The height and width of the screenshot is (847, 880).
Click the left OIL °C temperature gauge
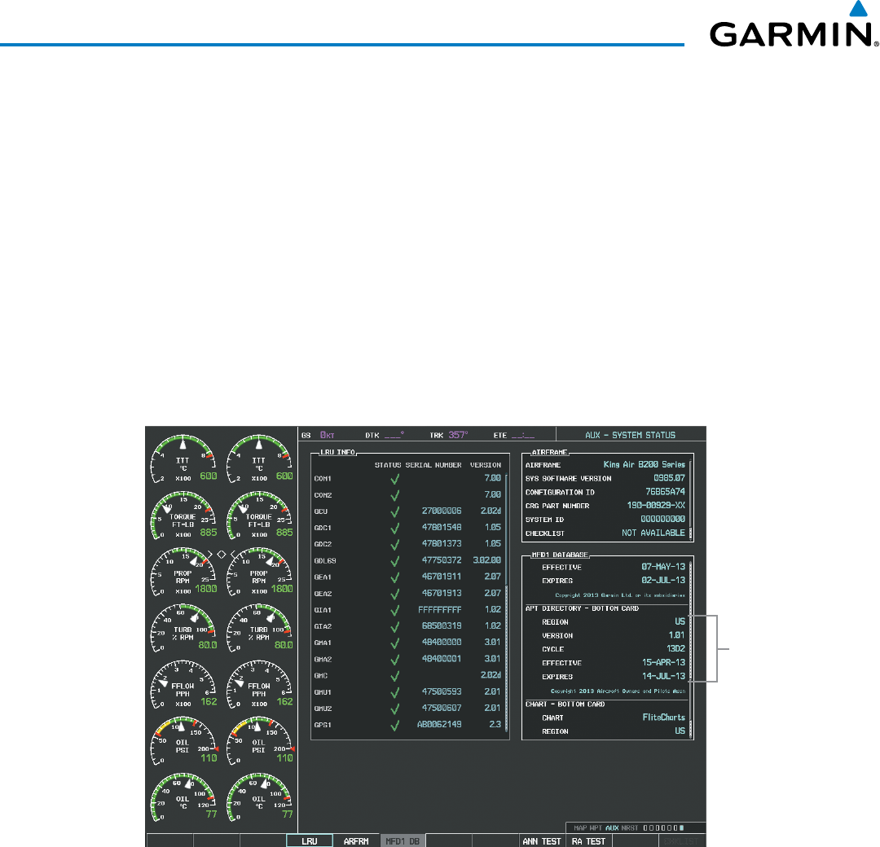(x=183, y=797)
